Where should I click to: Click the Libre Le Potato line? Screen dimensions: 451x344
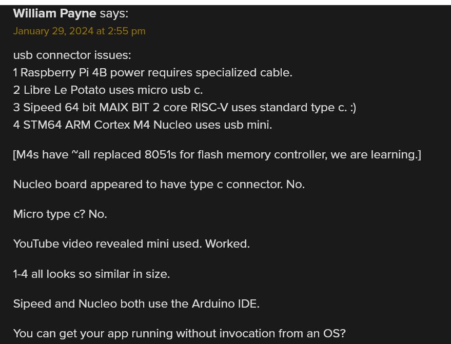108,90
